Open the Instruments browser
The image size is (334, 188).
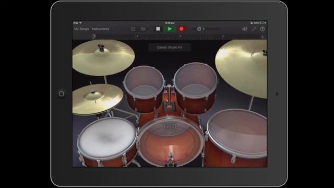100,29
